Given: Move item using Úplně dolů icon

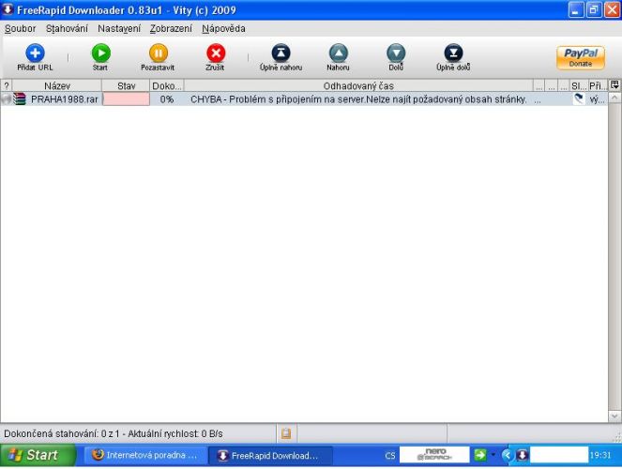Looking at the screenshot, I should (453, 53).
